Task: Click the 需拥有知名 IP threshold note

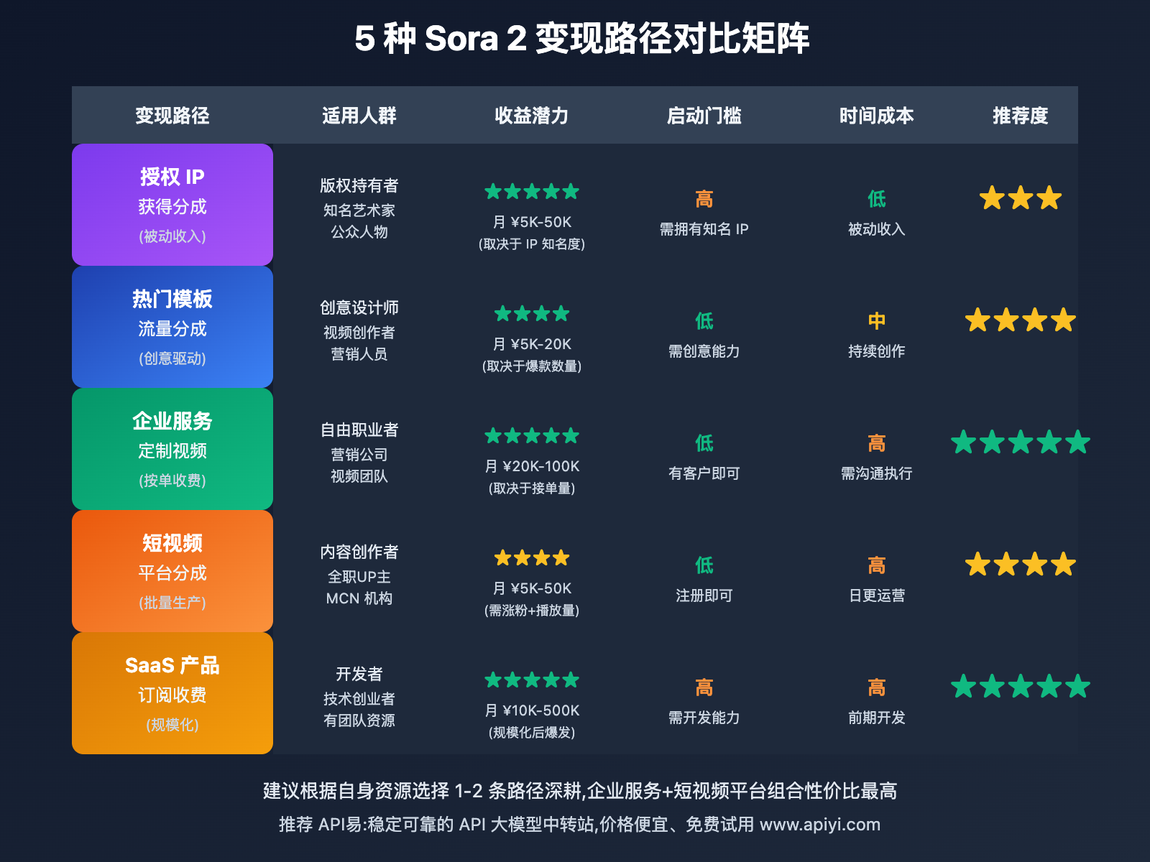Action: click(x=704, y=229)
